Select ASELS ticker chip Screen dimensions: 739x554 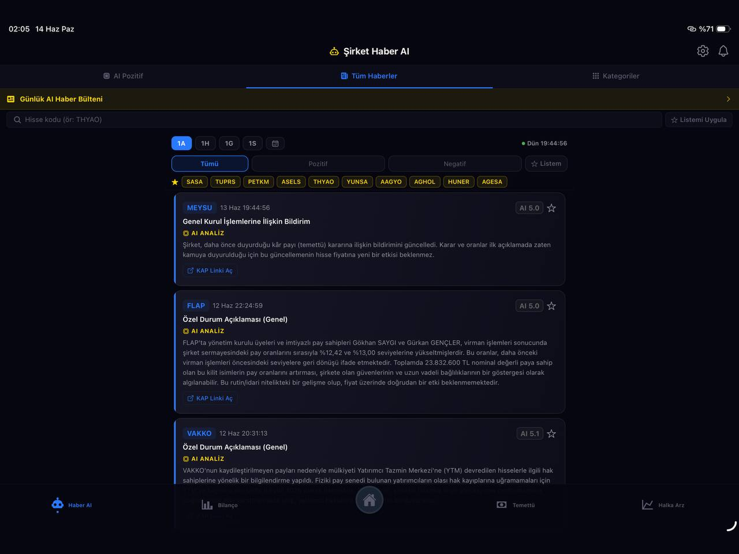coord(291,182)
